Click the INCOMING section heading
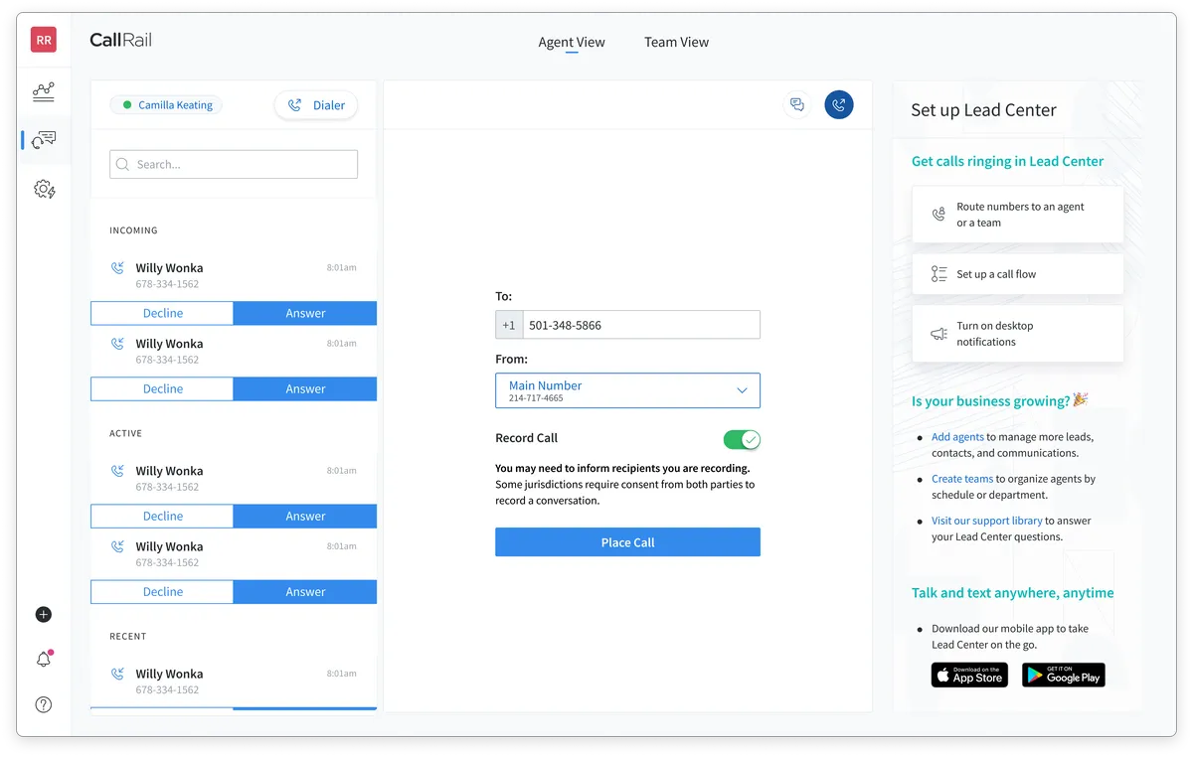 (133, 230)
